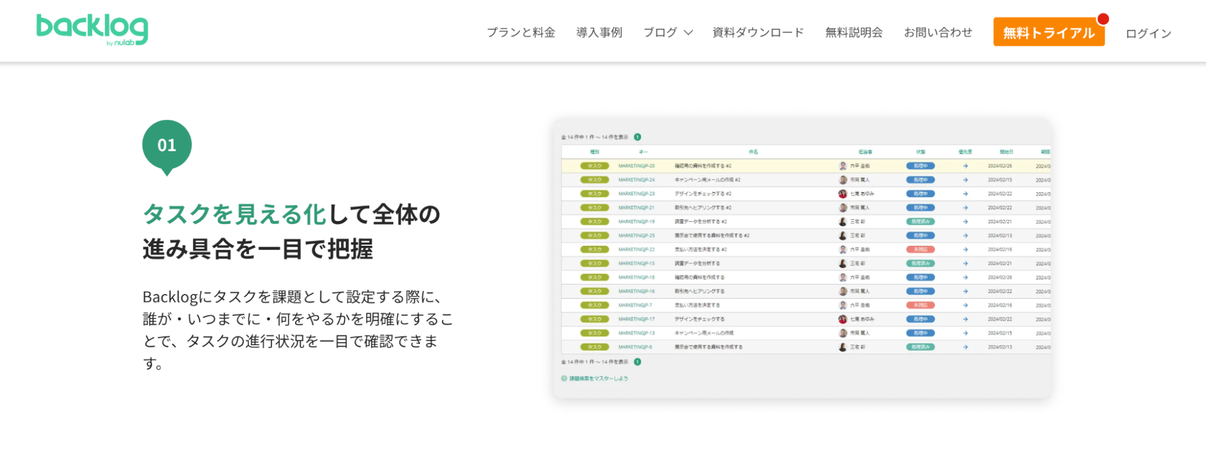Click assignee avatar in MARKETINGJP-25 row
The width and height of the screenshot is (1206, 450).
pyautogui.click(x=843, y=236)
